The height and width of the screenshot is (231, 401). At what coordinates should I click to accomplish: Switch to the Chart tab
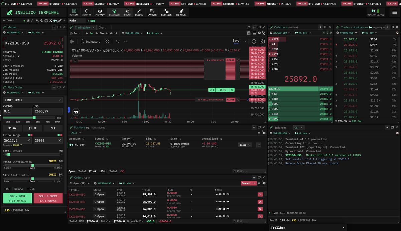[x=102, y=27]
